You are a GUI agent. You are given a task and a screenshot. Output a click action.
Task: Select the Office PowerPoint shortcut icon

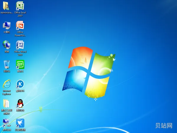(x=20, y=25)
